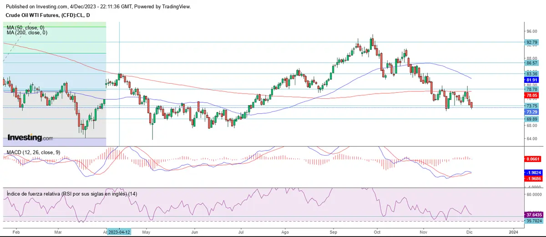Click the blue 81.91 price tag

[x=532, y=80]
